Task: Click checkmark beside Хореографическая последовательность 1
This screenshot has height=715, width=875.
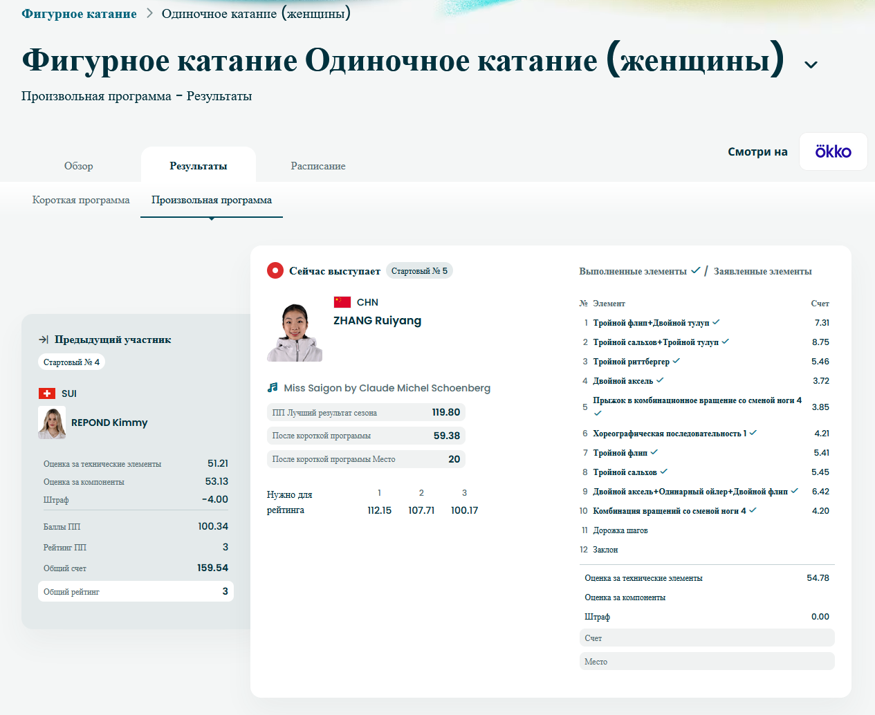Action: click(x=753, y=433)
